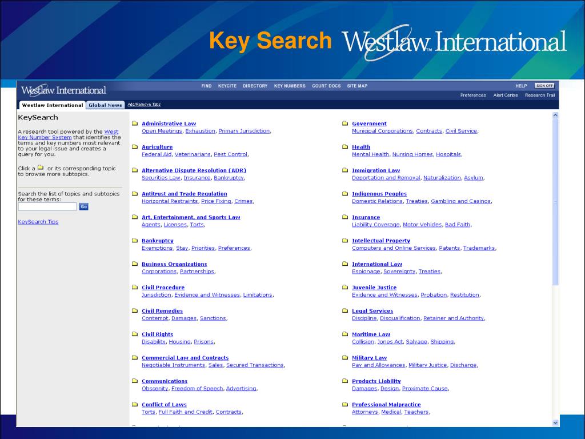Image resolution: width=585 pixels, height=439 pixels.
Task: Open DIRECTORY in the top navigation
Action: pyautogui.click(x=255, y=86)
